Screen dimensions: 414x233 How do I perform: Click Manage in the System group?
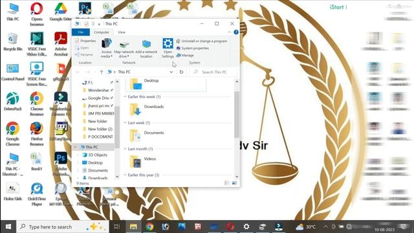185,55
